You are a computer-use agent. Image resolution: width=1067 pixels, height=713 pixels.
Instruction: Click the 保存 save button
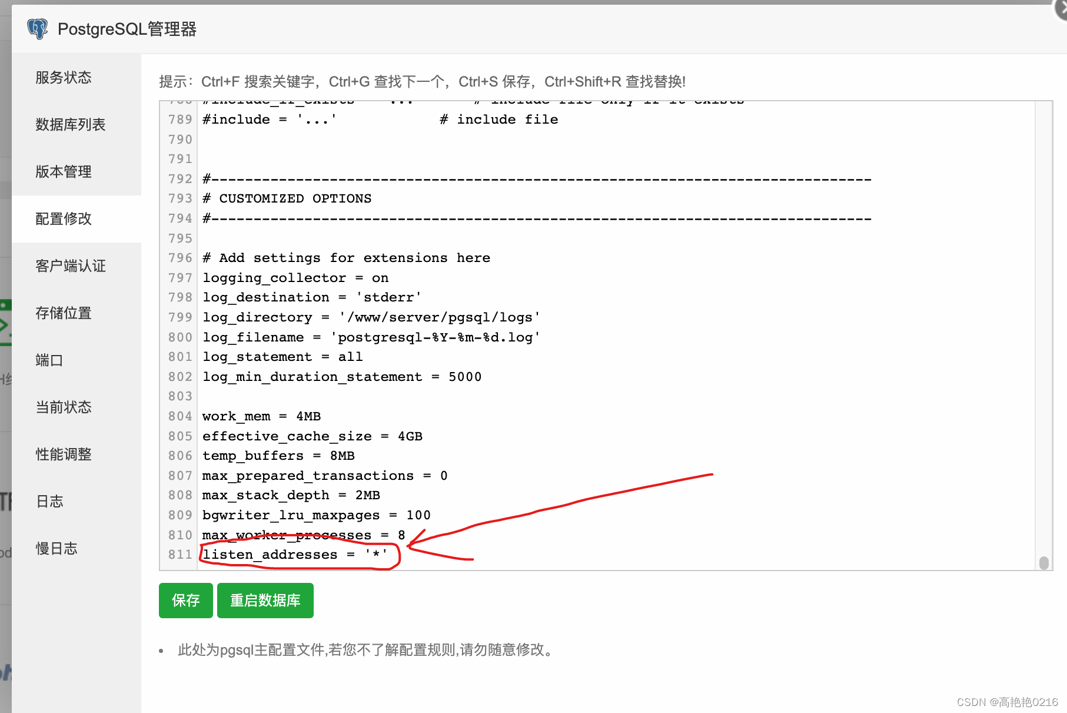[185, 600]
